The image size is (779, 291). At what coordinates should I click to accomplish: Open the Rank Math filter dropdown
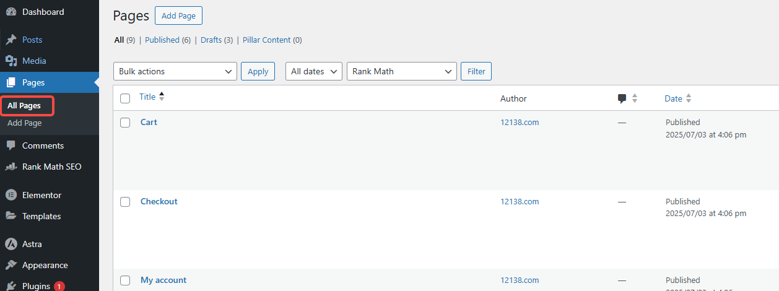[402, 71]
